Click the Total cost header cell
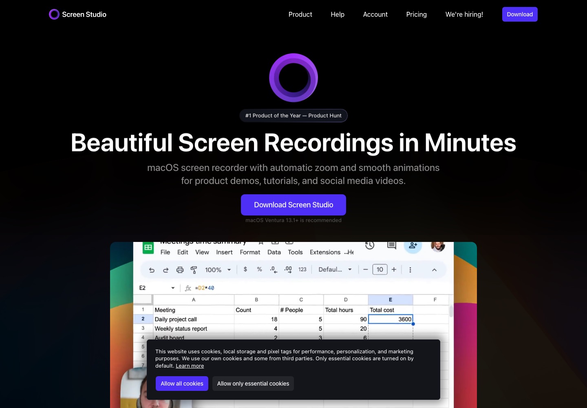This screenshot has height=408, width=587. [x=391, y=310]
